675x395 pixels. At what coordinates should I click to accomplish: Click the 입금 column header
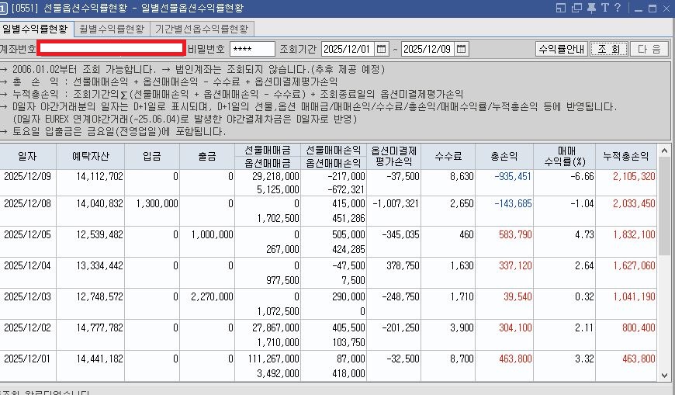pyautogui.click(x=152, y=156)
